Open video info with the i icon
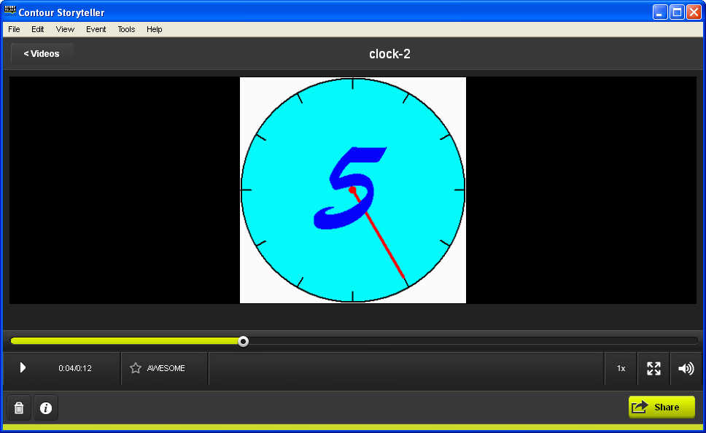The image size is (706, 433). (46, 408)
